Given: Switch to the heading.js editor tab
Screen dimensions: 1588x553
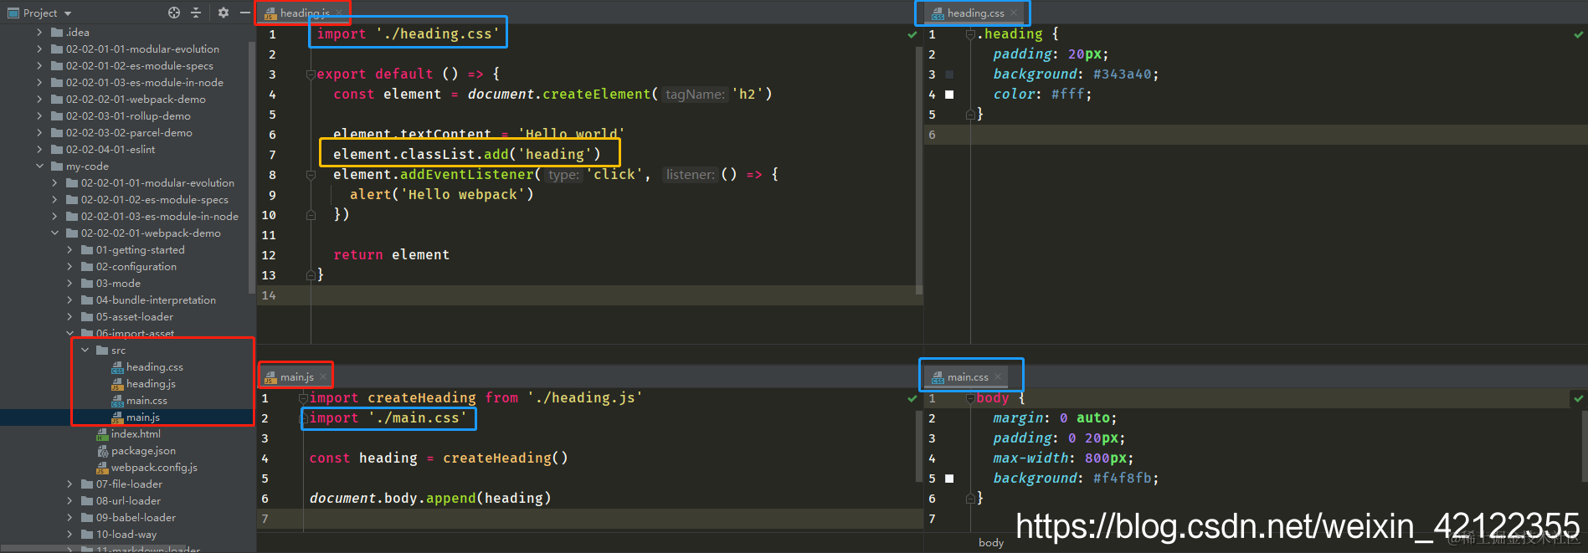Looking at the screenshot, I should (x=304, y=13).
